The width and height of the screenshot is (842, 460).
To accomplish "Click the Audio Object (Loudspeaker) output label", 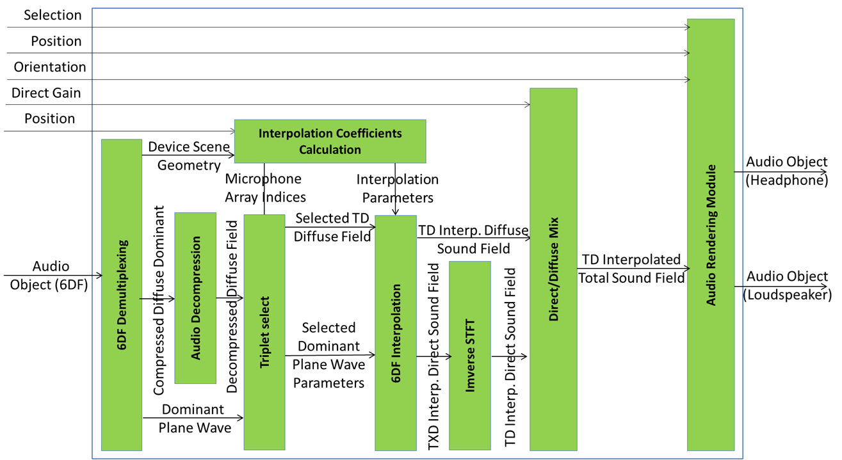I will 788,285.
